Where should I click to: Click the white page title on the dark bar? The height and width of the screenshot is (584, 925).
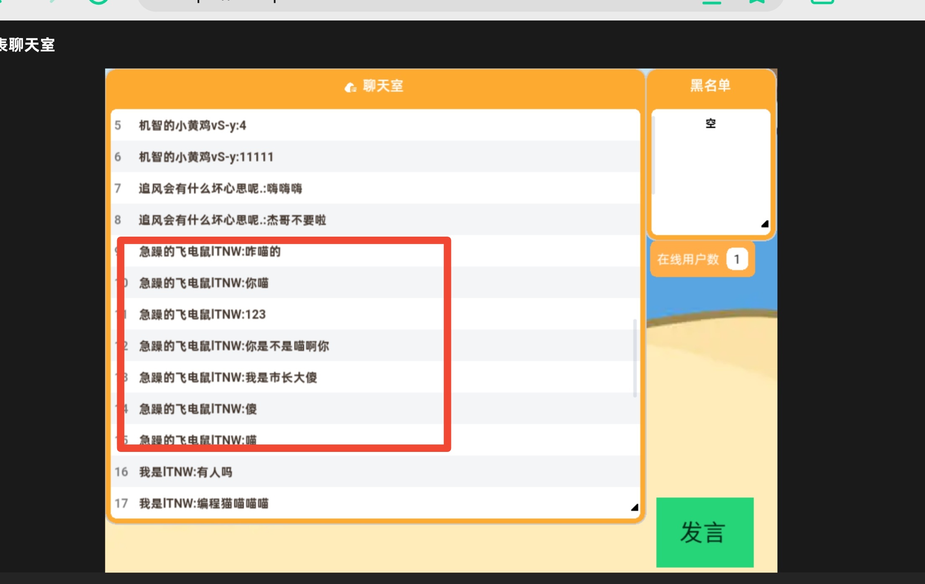pos(27,45)
